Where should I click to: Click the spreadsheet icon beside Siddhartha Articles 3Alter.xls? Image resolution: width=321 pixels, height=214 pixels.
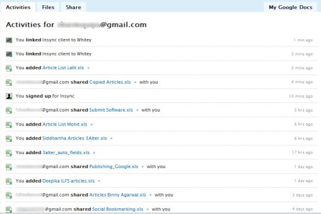9,139
